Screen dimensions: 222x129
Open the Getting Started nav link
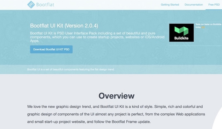click(170, 5)
